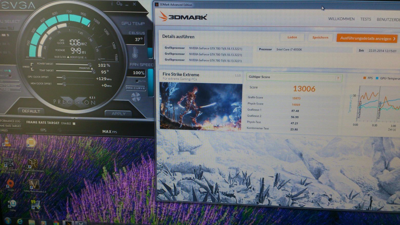Click the Grafik-Score value 15873
The width and height of the screenshot is (400, 225).
[x=296, y=98]
